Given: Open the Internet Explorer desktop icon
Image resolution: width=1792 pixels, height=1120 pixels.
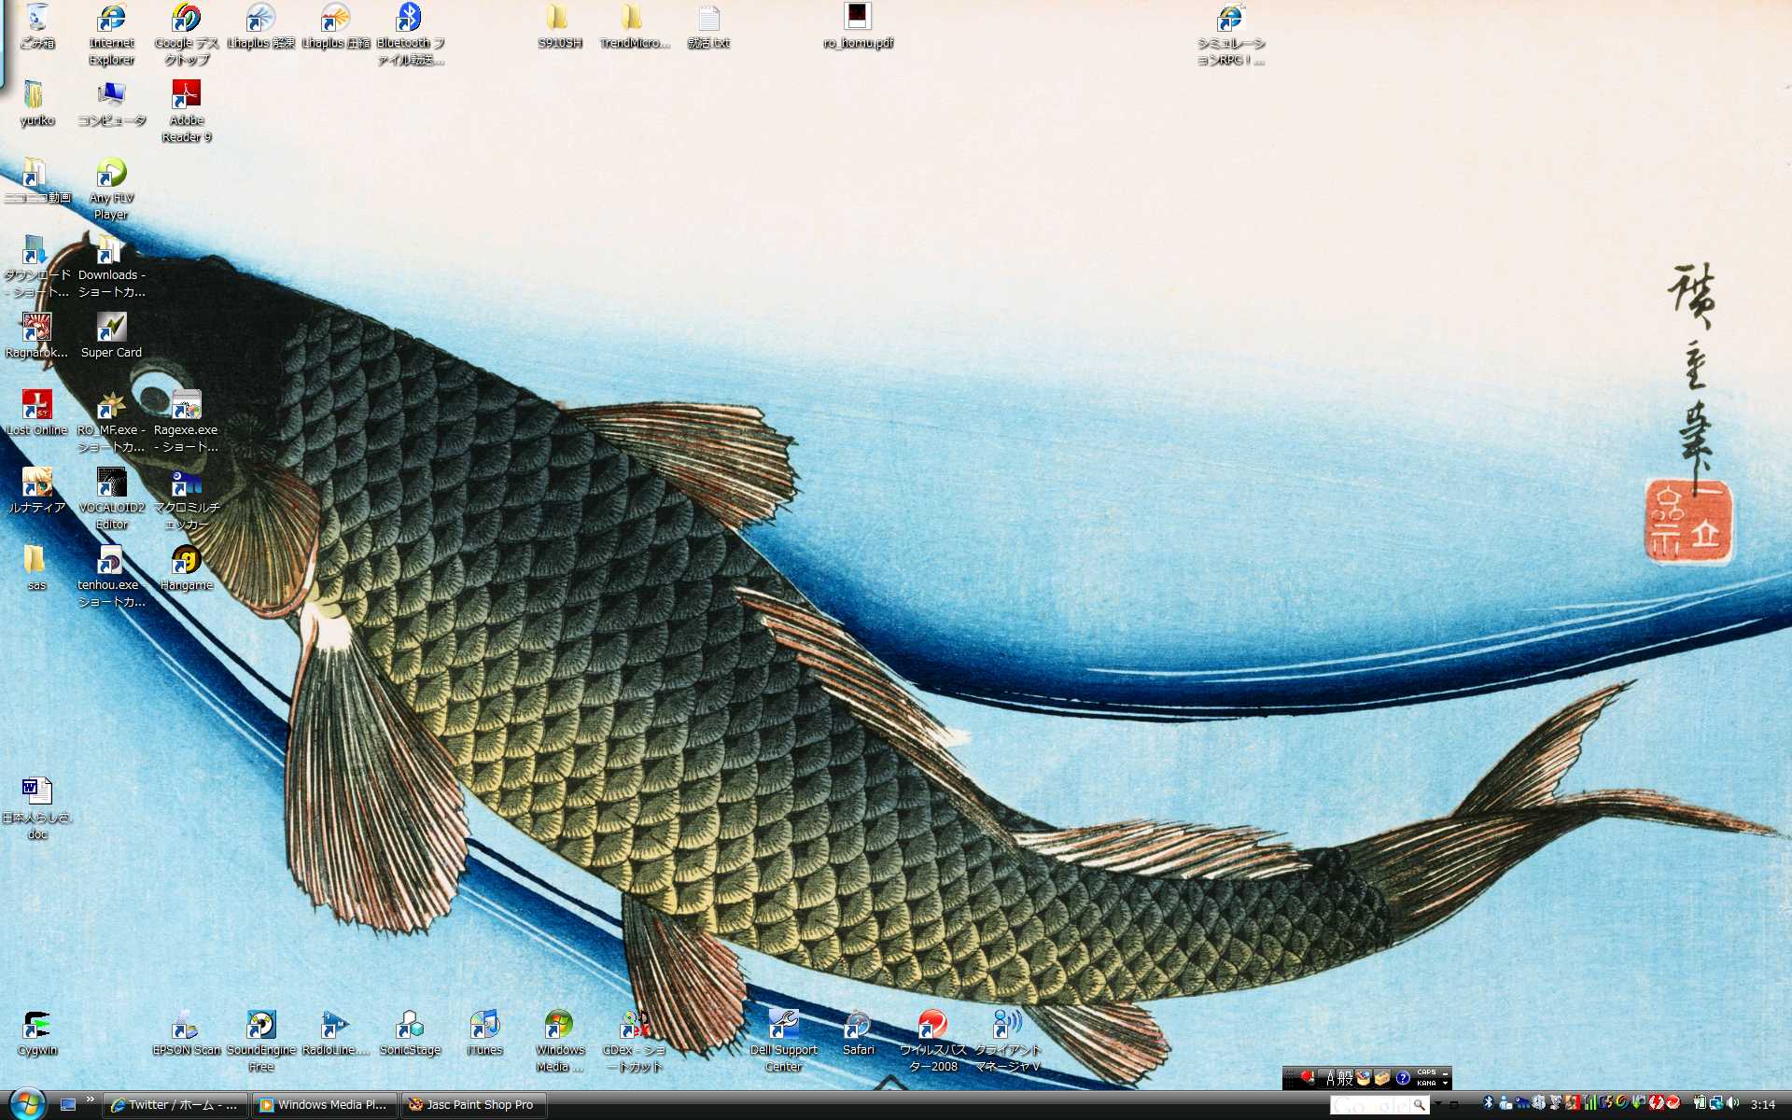Looking at the screenshot, I should (111, 19).
